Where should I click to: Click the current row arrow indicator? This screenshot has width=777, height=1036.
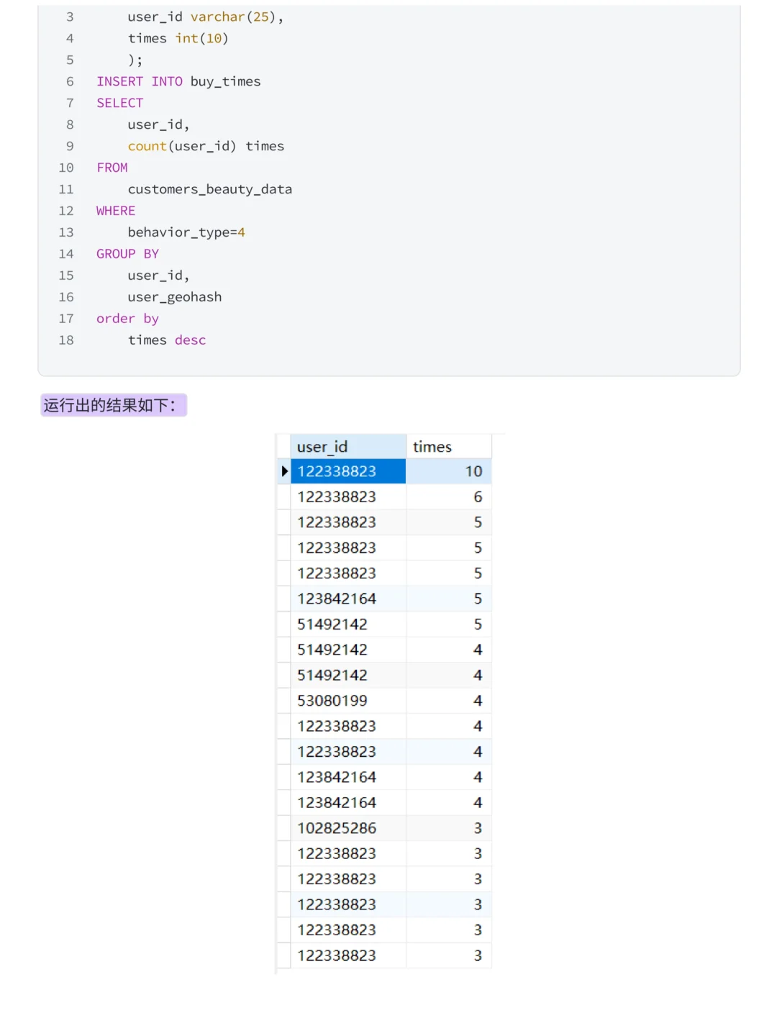283,471
